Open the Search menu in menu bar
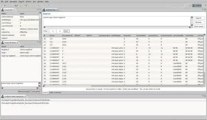Screen dimensions: 207x120 [x=21, y=2]
